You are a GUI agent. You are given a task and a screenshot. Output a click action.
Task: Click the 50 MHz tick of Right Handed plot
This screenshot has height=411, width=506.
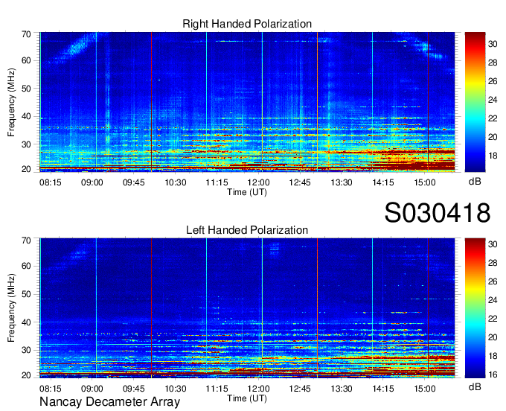tap(26, 89)
